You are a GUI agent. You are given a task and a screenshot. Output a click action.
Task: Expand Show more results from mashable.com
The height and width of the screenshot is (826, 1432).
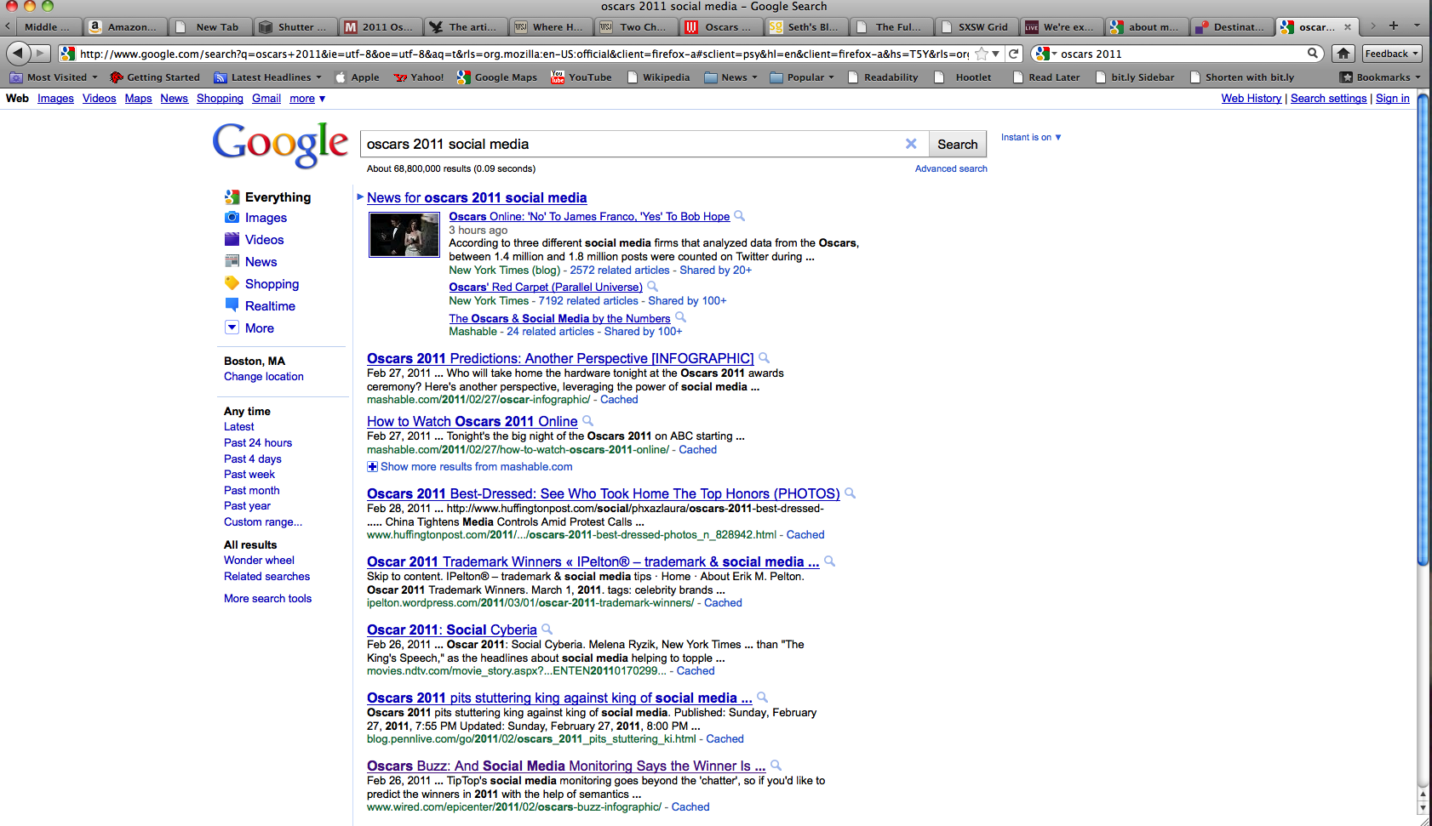[x=469, y=466]
